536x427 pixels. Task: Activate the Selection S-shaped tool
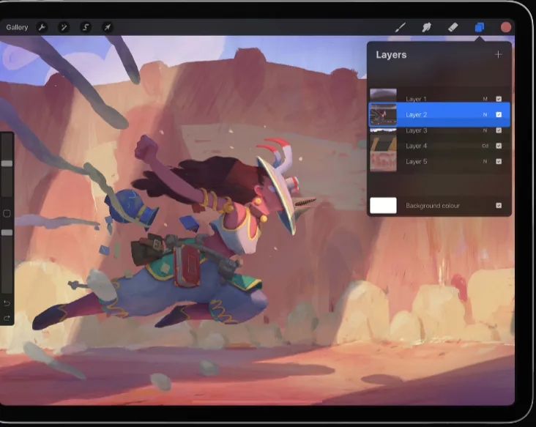coord(86,27)
